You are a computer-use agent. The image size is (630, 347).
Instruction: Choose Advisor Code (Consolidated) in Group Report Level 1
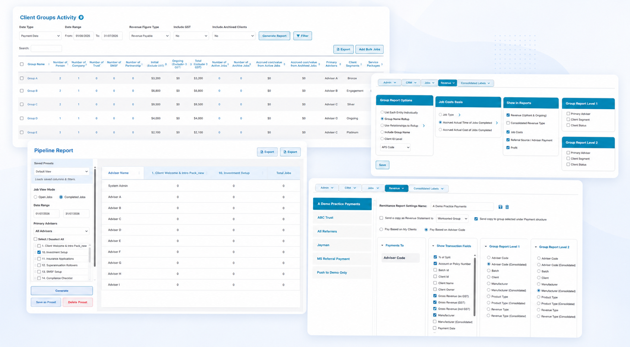[x=489, y=264]
